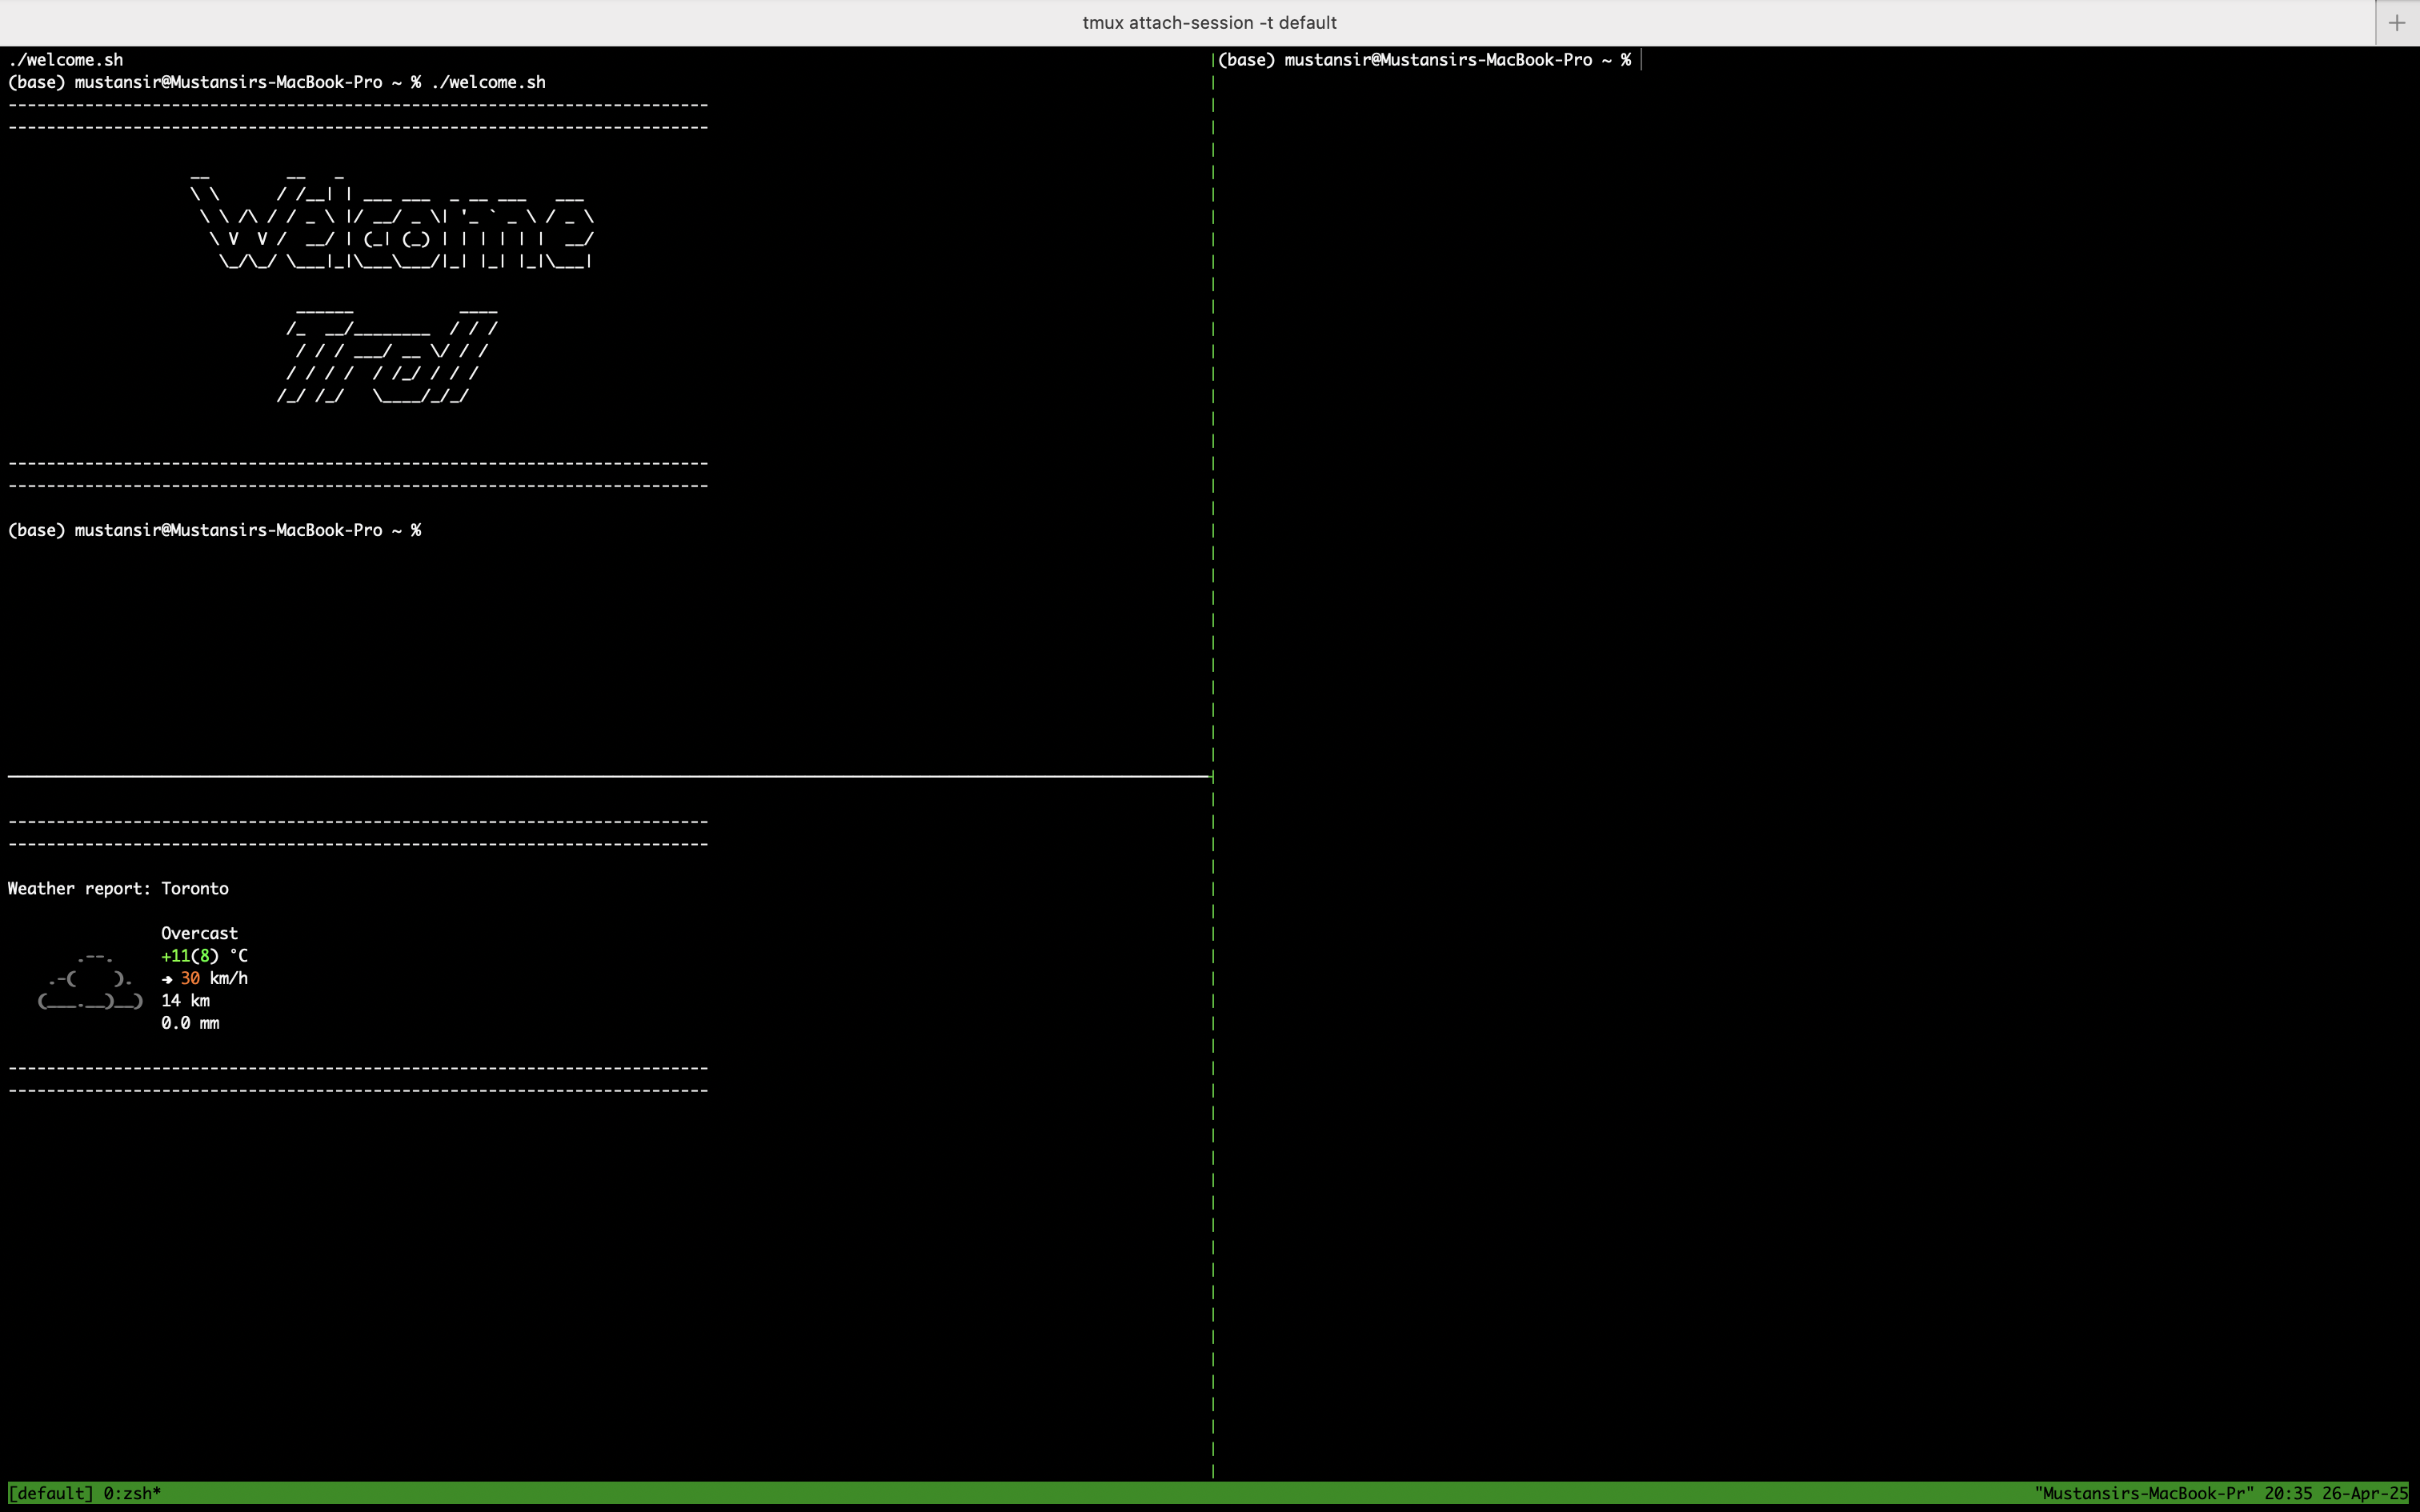Click the Welcome ASCII art banner
The image size is (2420, 1512).
[392, 220]
